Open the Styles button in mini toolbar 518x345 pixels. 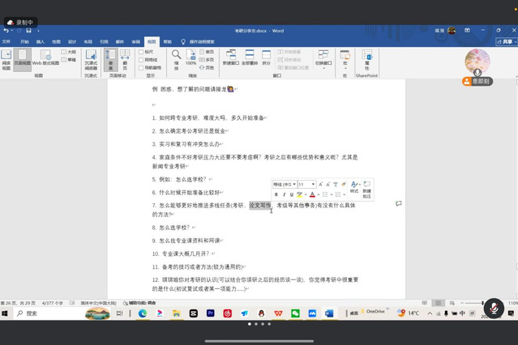point(354,188)
